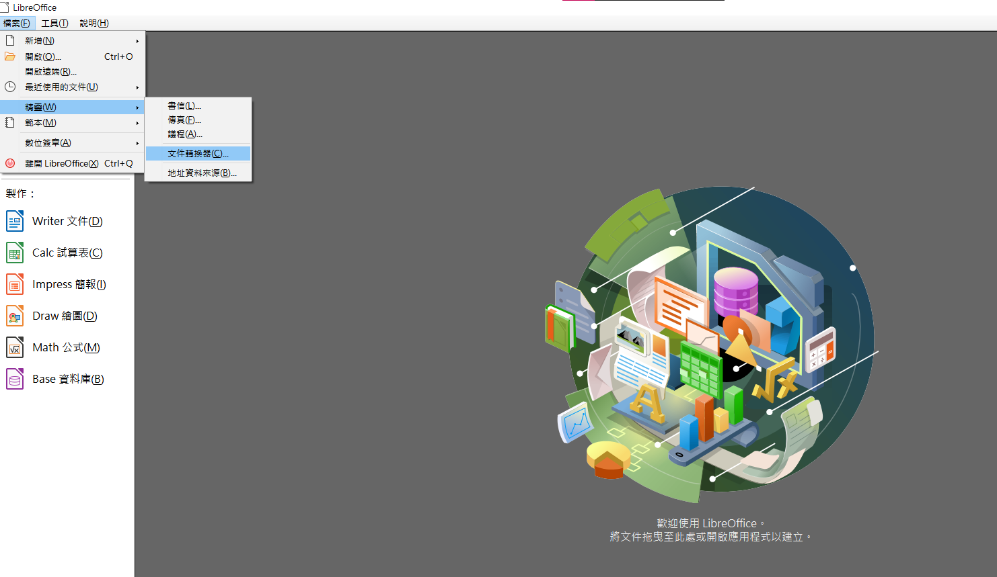Click the open folder icon beside 開啟(O)
This screenshot has height=577, width=997.
(x=10, y=56)
